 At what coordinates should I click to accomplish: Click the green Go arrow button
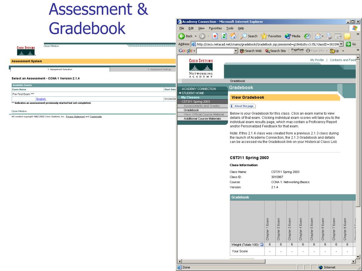point(348,44)
